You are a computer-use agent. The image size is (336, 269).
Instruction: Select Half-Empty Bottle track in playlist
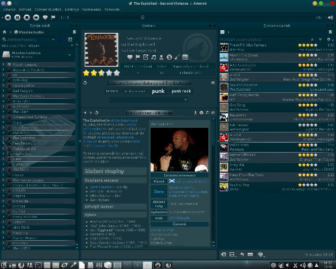point(277,97)
